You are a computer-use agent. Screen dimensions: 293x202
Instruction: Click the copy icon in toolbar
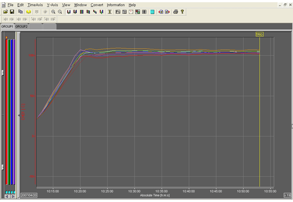[x=20, y=12]
